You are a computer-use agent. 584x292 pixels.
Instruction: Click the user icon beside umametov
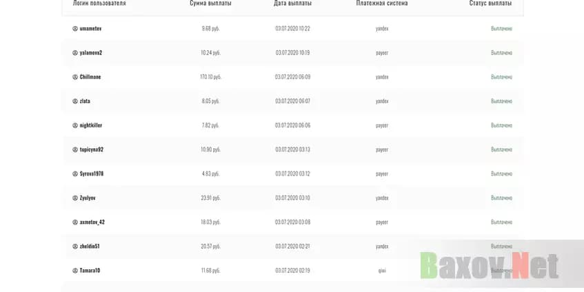(75, 29)
